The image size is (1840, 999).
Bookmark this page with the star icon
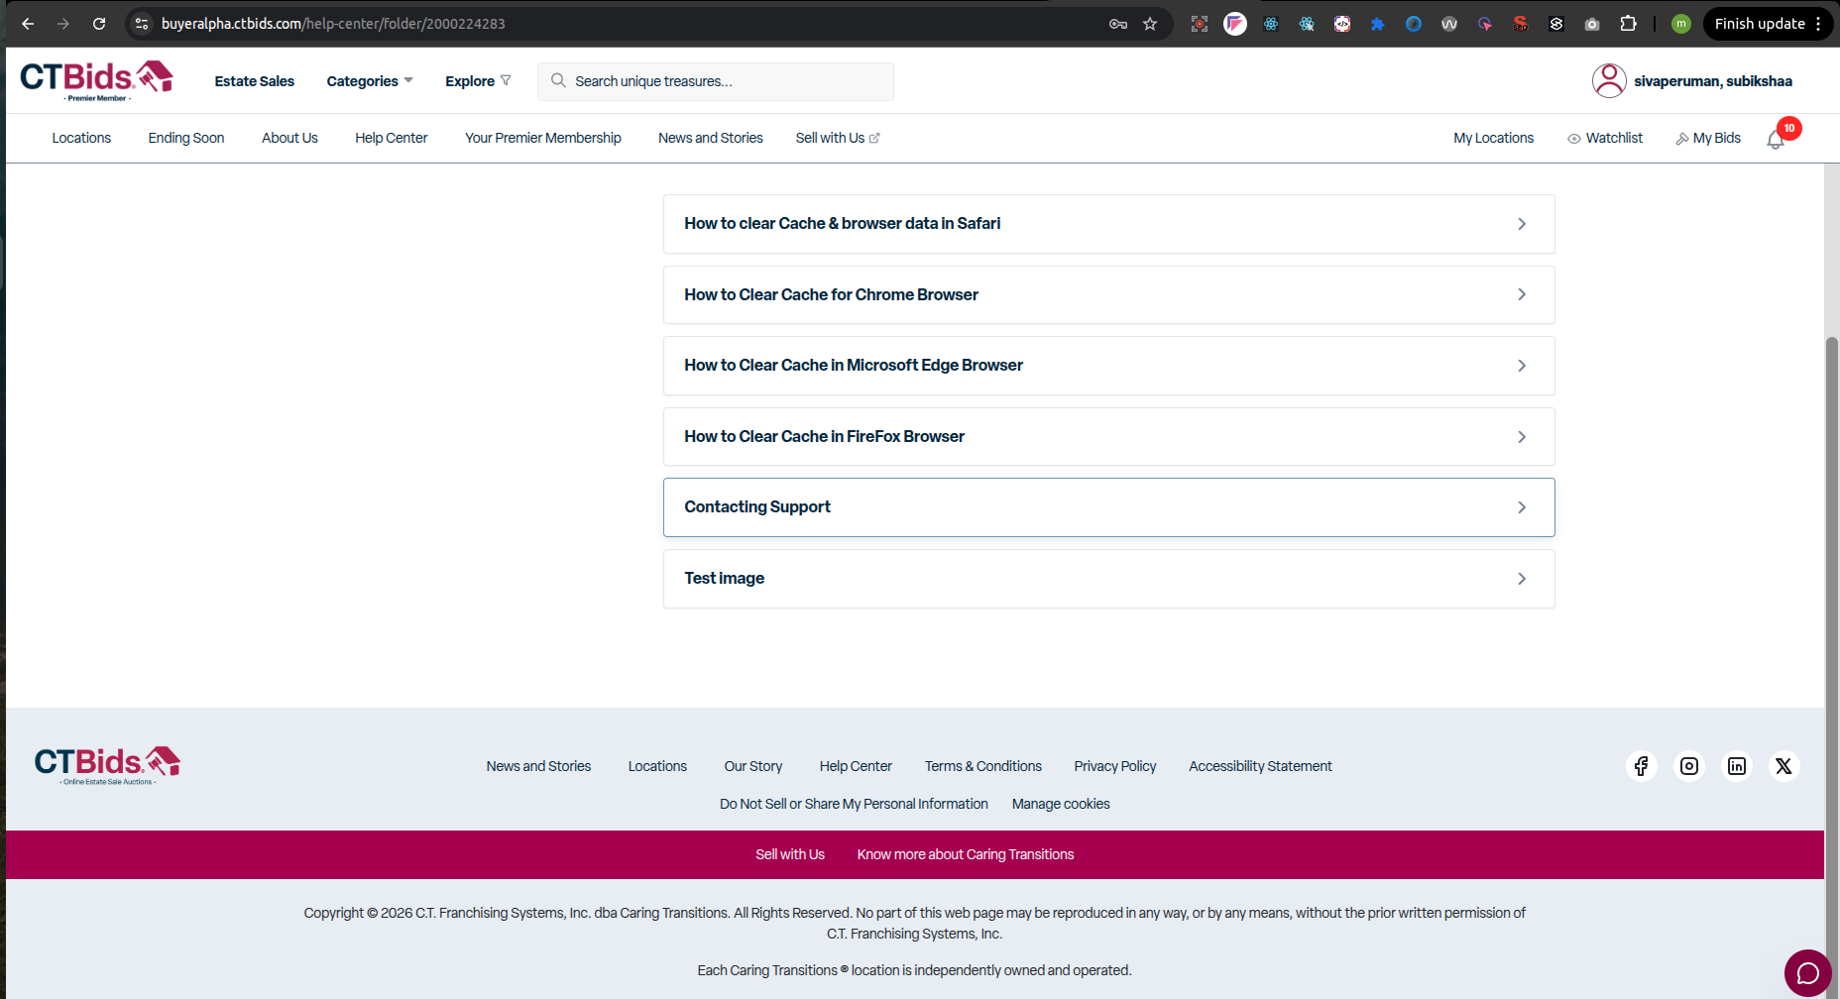1150,24
